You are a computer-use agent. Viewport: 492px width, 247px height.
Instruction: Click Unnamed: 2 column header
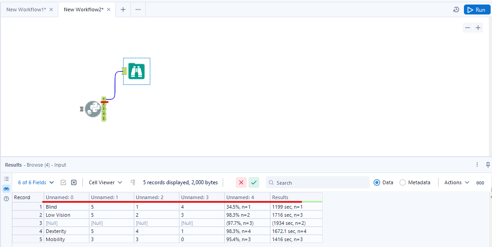click(157, 197)
